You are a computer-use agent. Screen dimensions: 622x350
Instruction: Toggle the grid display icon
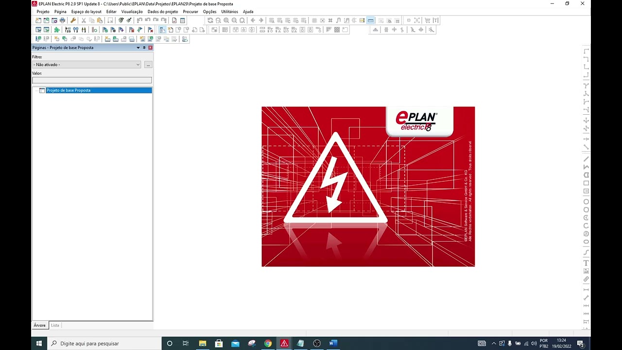coord(314,20)
